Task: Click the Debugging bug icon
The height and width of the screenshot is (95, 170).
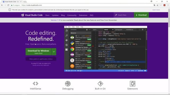Action: [x=68, y=84]
